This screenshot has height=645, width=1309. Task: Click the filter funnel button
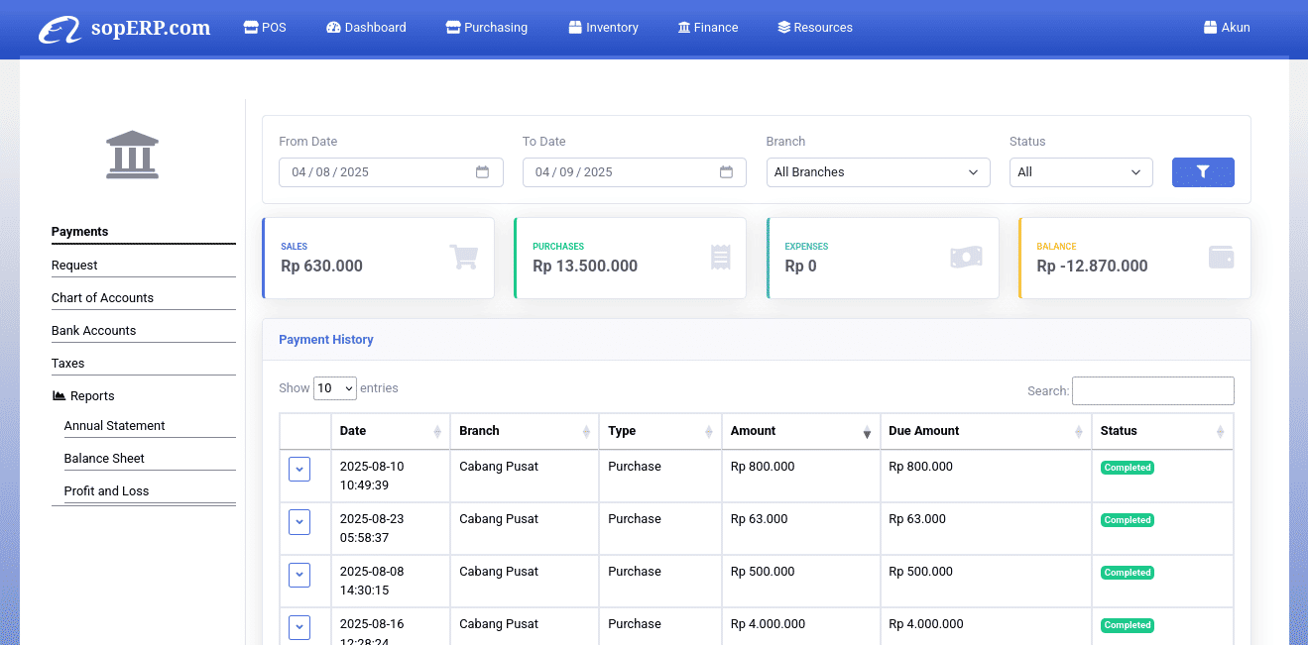[1203, 172]
